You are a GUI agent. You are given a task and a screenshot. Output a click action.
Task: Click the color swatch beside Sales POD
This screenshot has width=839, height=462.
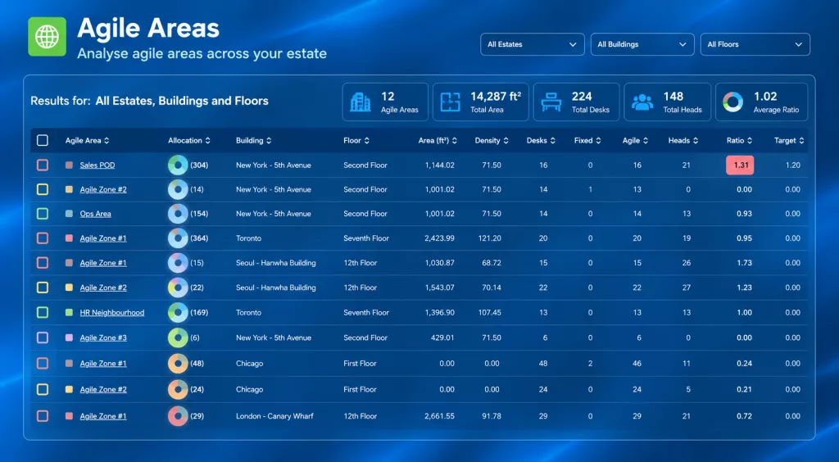[x=69, y=165]
